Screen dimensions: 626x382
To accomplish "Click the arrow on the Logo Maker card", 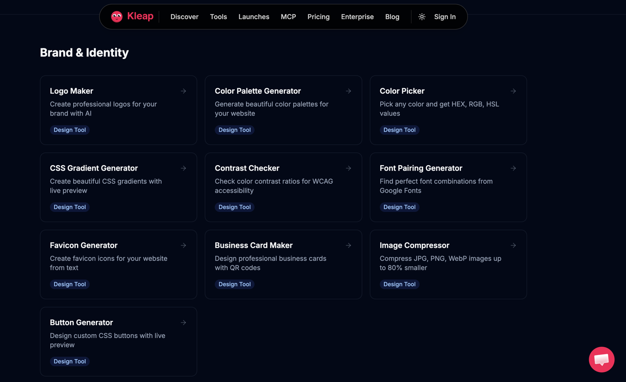I will (183, 91).
